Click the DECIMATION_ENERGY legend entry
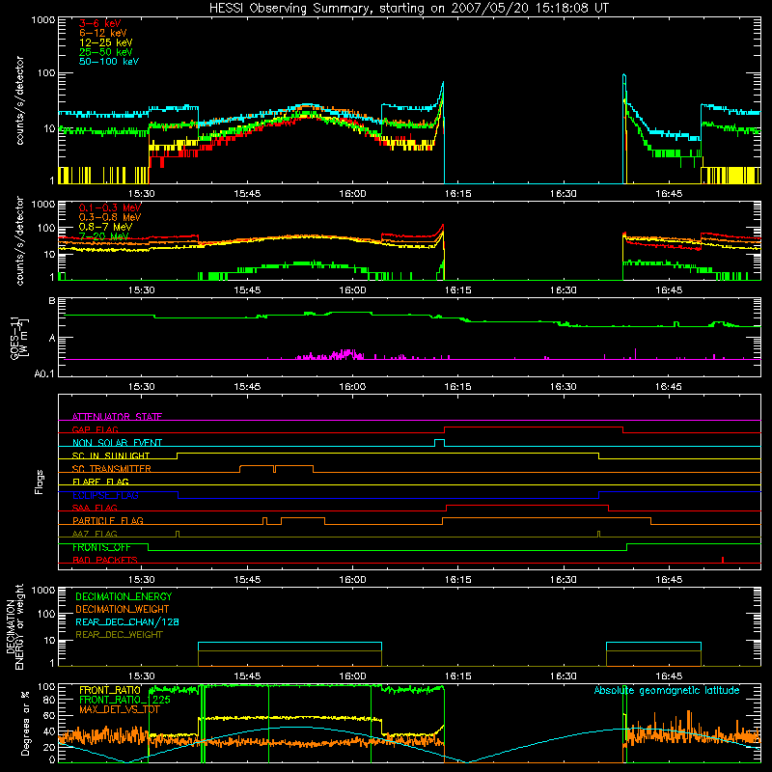The height and width of the screenshot is (772, 772). point(124,596)
